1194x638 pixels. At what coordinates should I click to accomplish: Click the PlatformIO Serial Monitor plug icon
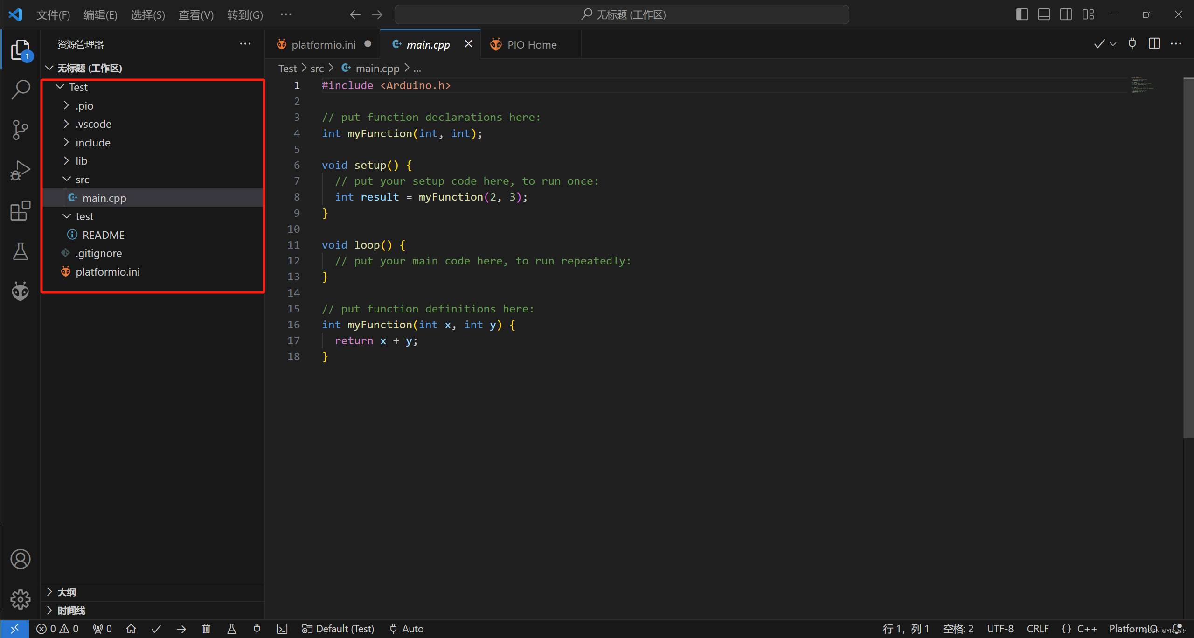click(257, 629)
